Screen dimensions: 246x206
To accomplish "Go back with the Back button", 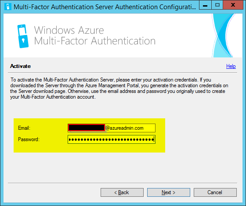I will tap(122, 192).
